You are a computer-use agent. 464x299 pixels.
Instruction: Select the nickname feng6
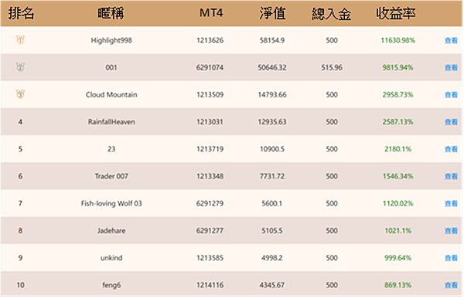point(111,285)
